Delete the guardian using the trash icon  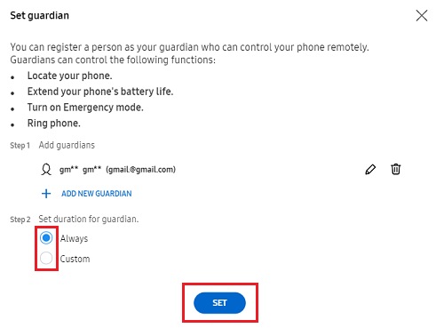[x=396, y=169]
